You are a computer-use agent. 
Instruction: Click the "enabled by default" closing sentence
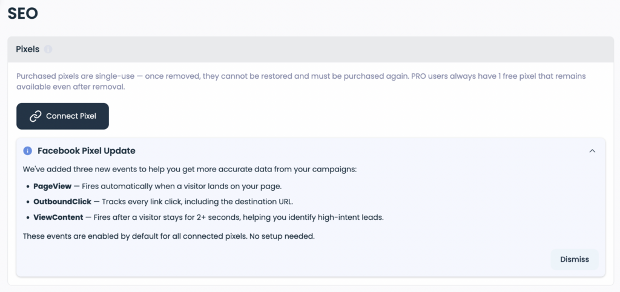(x=168, y=236)
